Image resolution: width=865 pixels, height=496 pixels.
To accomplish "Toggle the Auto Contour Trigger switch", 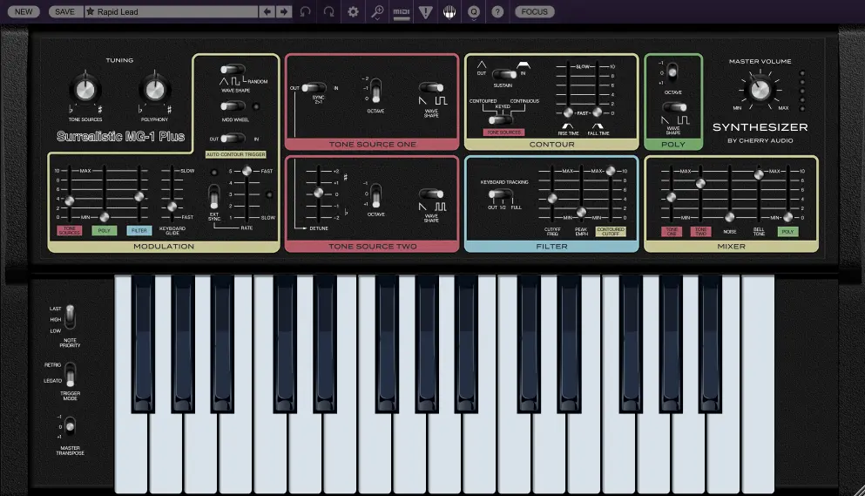I will 233,138.
